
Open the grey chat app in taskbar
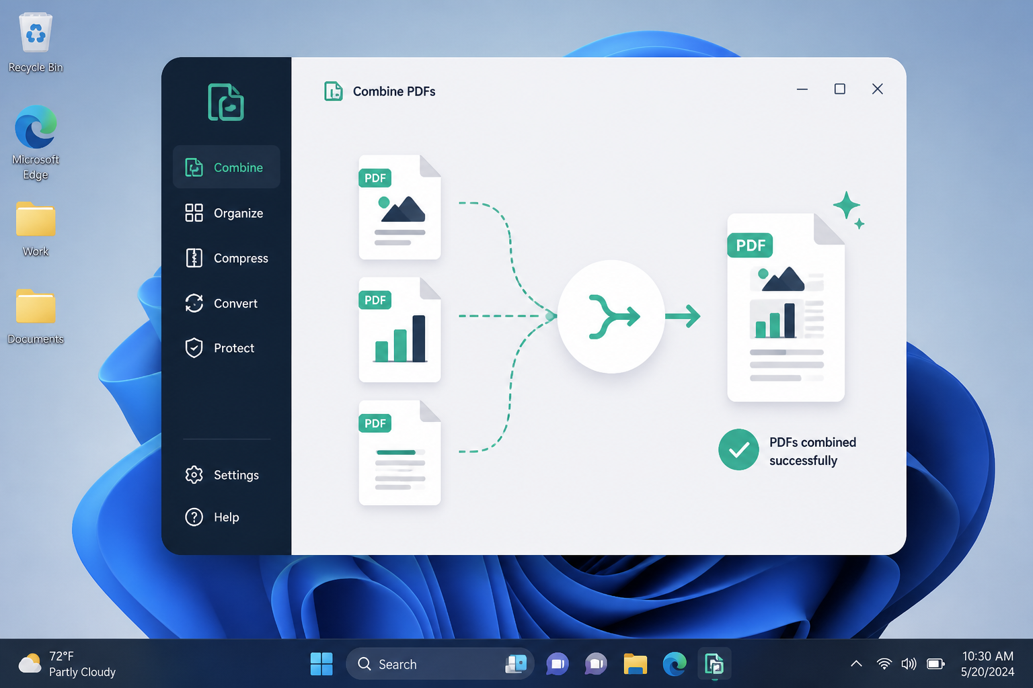[x=596, y=664]
